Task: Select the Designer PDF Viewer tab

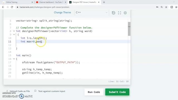Action: [84, 2]
